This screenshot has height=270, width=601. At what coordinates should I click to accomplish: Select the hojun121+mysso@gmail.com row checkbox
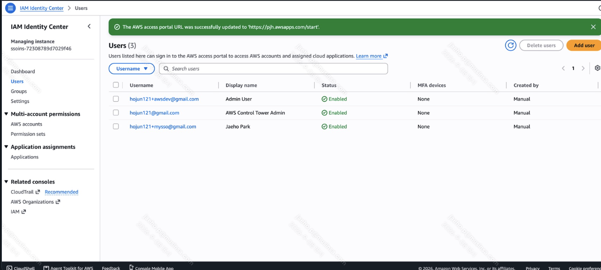pyautogui.click(x=116, y=126)
